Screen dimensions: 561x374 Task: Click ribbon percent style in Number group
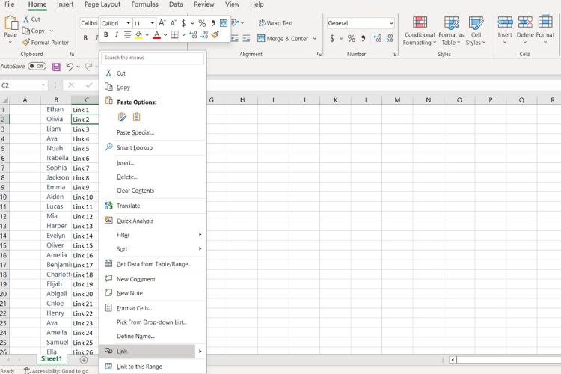click(352, 38)
